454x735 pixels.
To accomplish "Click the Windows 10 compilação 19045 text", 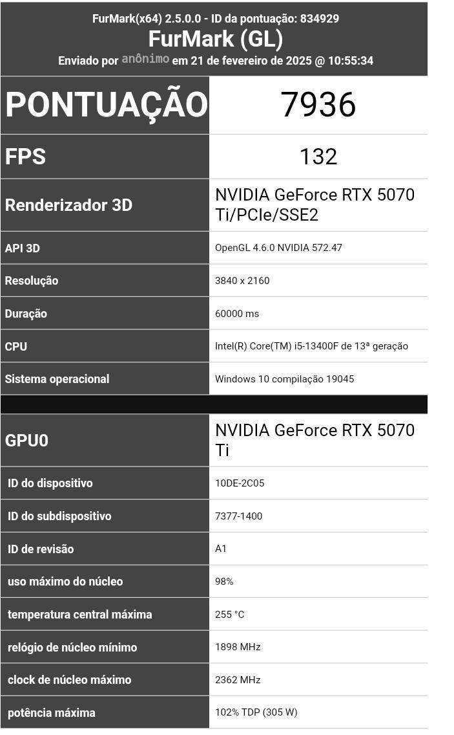I will 284,379.
